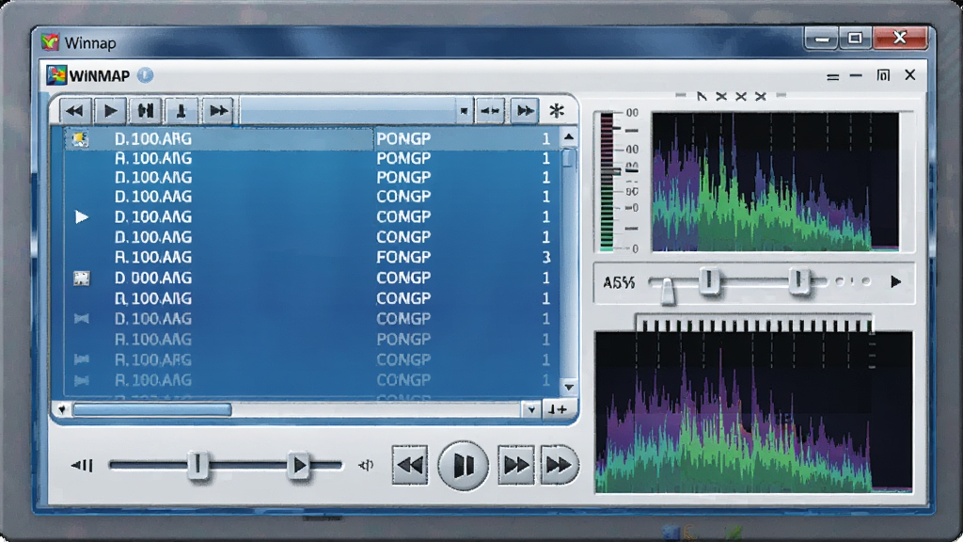This screenshot has width=963, height=542.
Task: Click the shrink arrows icon in the playlist toolbar
Action: click(x=490, y=111)
